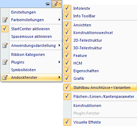The width and height of the screenshot is (137, 126).
Task: Select Stahlbau Anschlüsse+Varianten entry
Action: 100,87
